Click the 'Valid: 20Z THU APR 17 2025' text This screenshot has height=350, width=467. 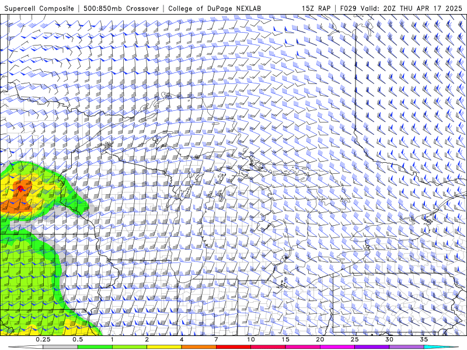click(x=412, y=9)
